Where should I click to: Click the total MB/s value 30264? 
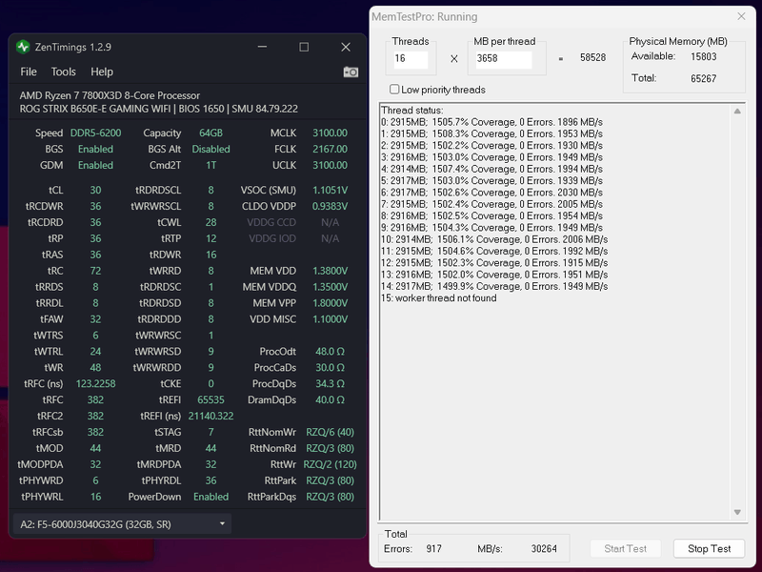point(544,549)
